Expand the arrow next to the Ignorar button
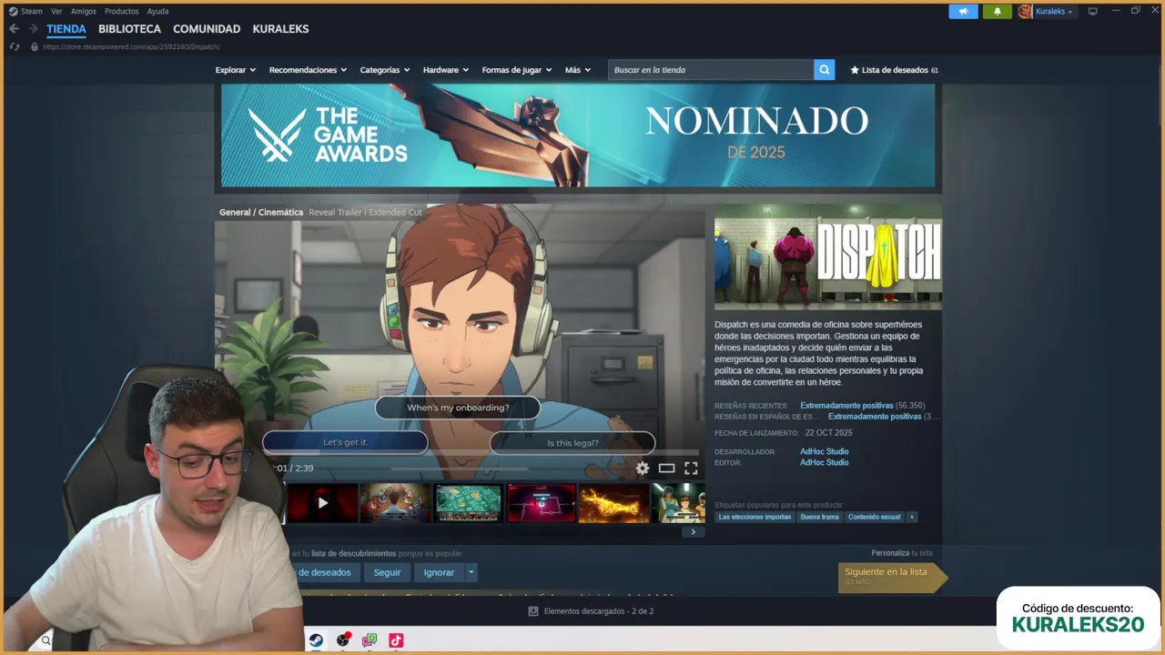The height and width of the screenshot is (655, 1165). 471,572
